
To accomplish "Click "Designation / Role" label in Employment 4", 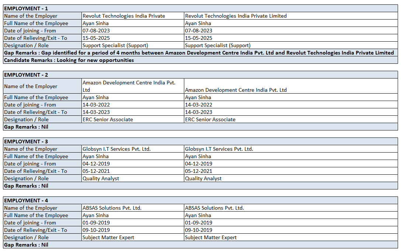I will pos(27,237).
